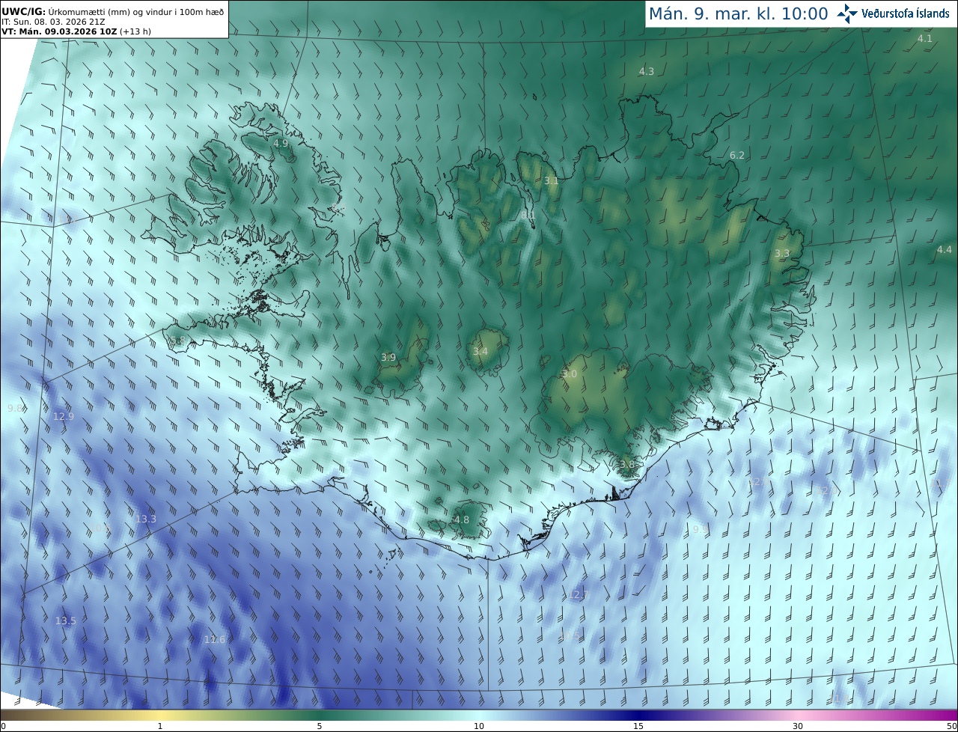Click the 4.9 value over the Westfjords
Image resolution: width=958 pixels, height=732 pixels.
tap(281, 142)
